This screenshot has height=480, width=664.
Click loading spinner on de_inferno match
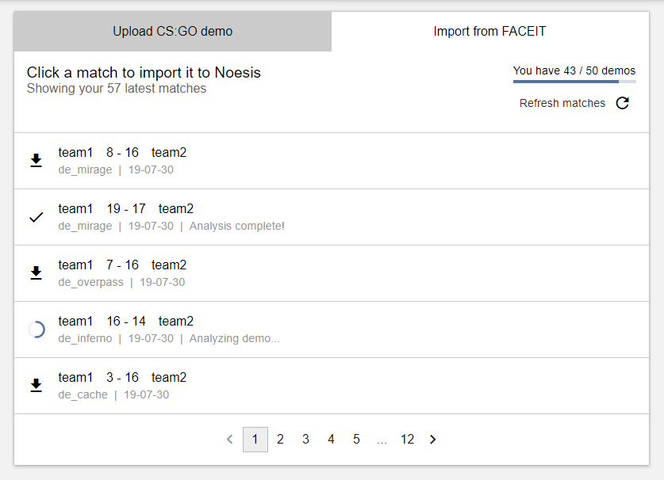36,330
